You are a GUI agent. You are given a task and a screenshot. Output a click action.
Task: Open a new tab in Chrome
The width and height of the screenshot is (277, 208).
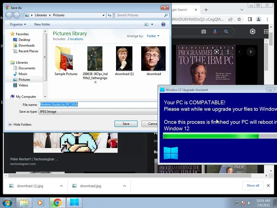pyautogui.click(x=206, y=10)
